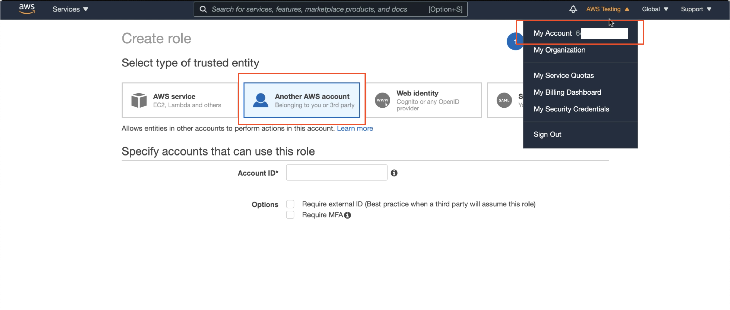Click the Account ID input field

pos(336,173)
